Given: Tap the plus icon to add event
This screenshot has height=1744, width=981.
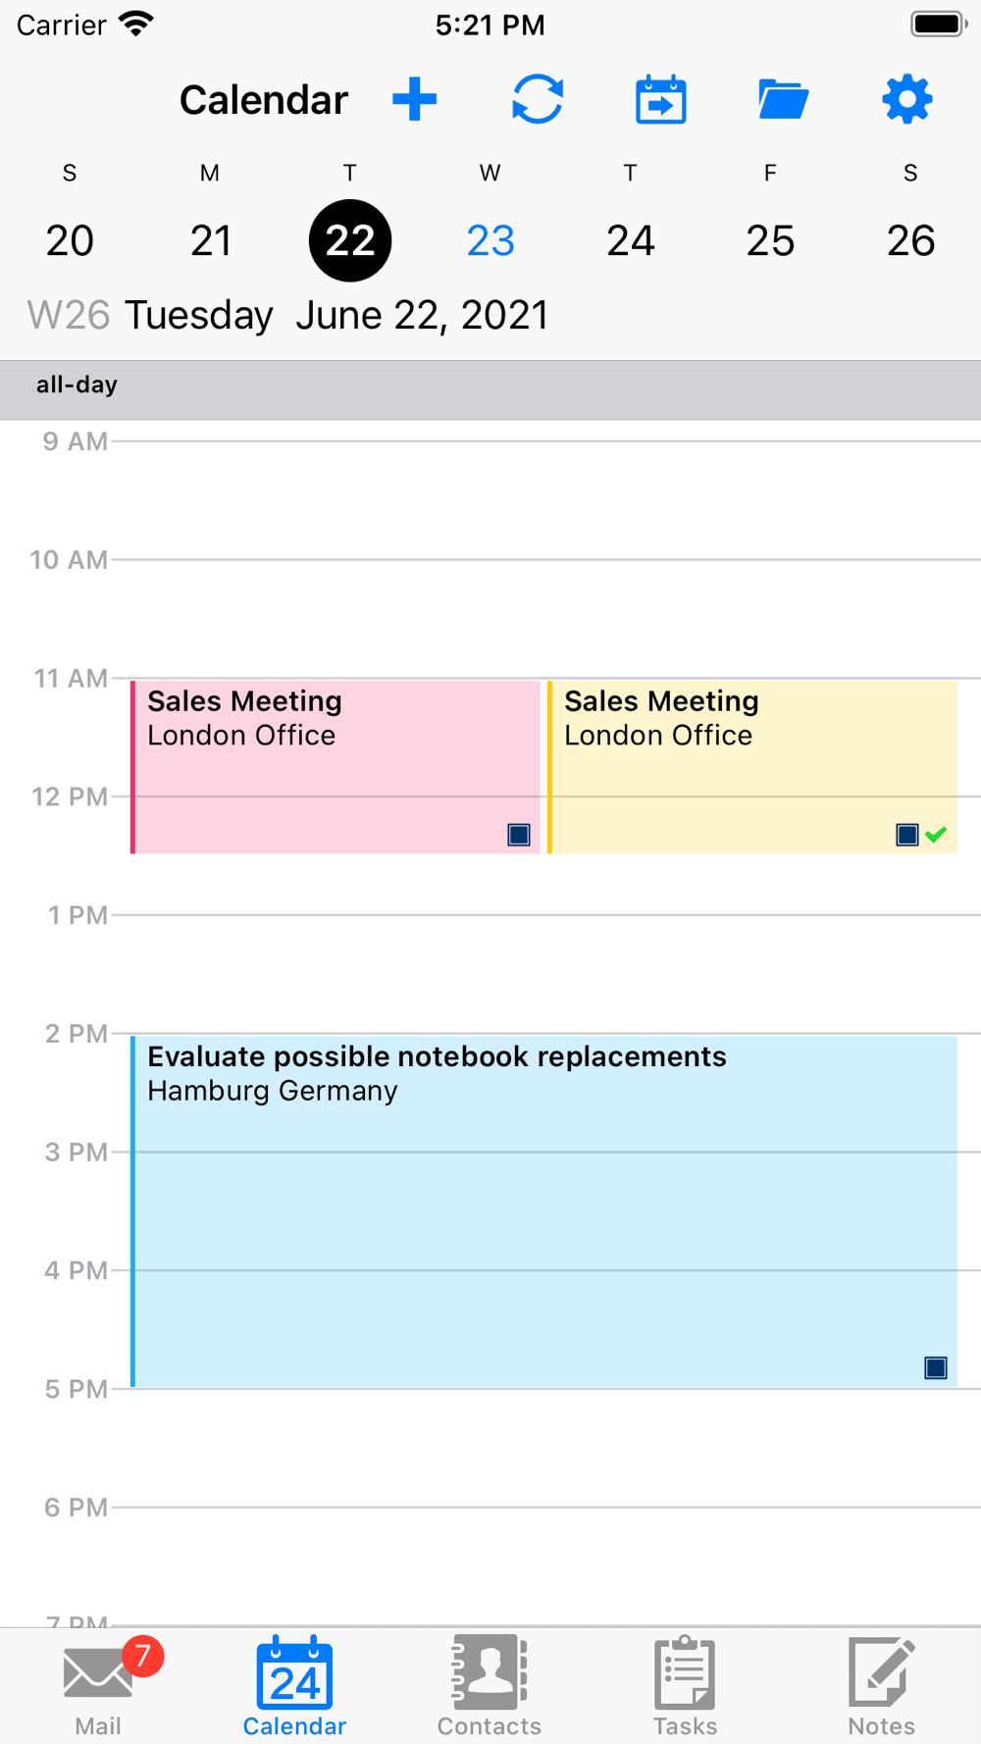Looking at the screenshot, I should point(414,100).
